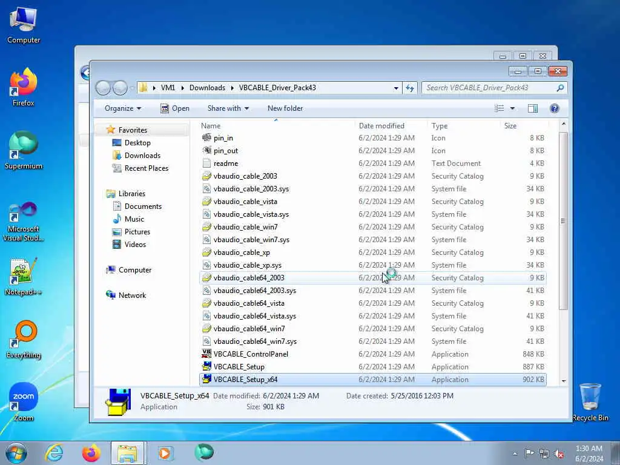Open the Music library
The image size is (620, 465).
[134, 219]
